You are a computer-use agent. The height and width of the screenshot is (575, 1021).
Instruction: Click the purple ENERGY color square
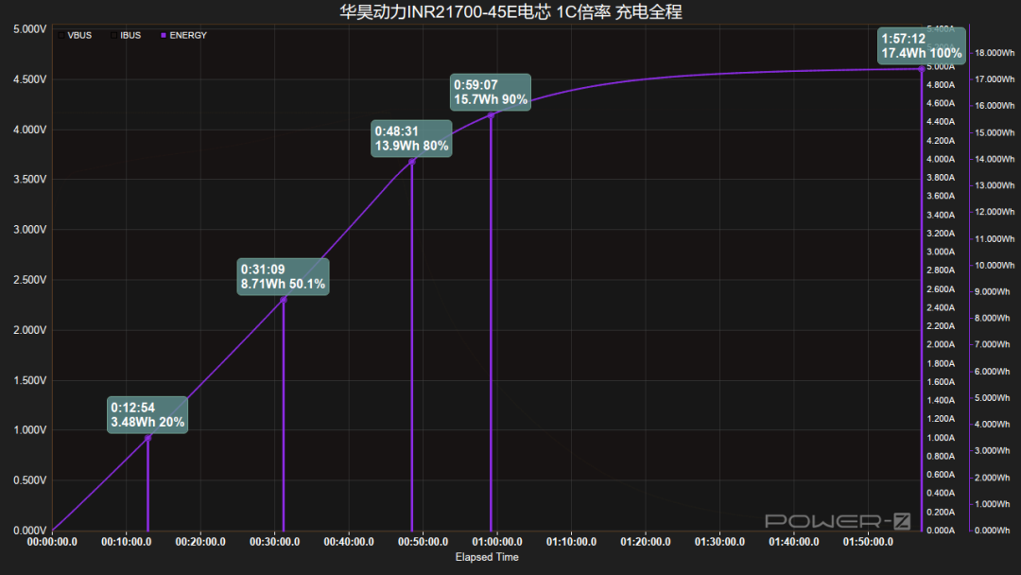pos(163,35)
